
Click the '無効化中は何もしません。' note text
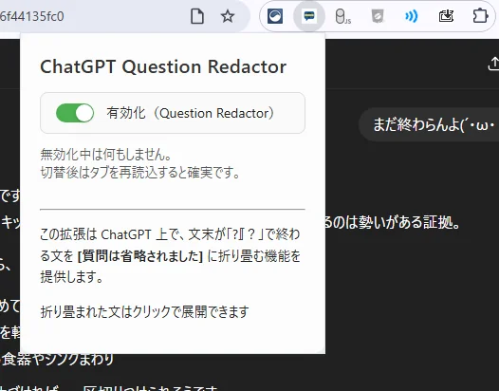[106, 155]
